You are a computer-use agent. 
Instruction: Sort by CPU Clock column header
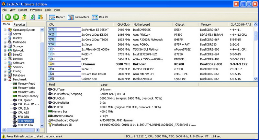tap(123, 24)
